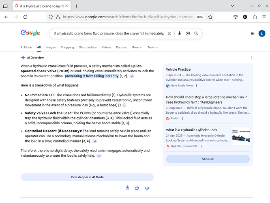Viewport: 270px width, 203px height.
Task: Open the Google apps grid
Action: click(x=253, y=33)
